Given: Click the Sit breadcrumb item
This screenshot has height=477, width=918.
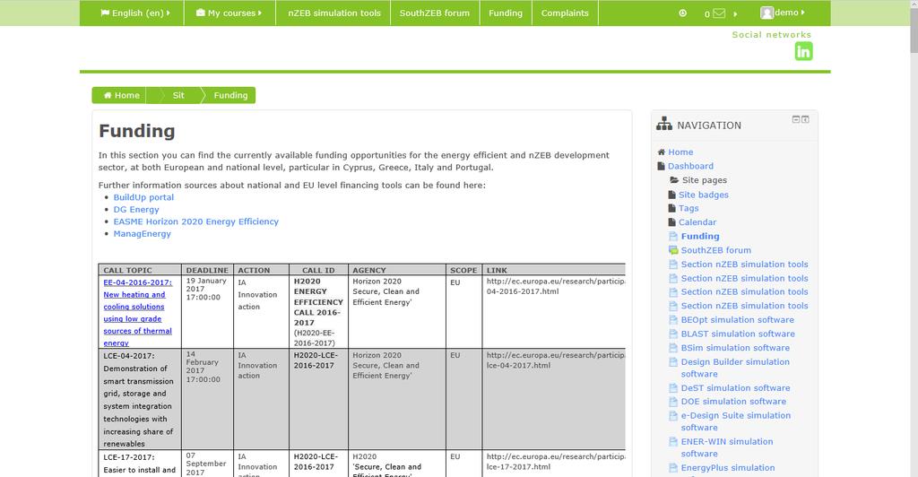Looking at the screenshot, I should point(178,95).
